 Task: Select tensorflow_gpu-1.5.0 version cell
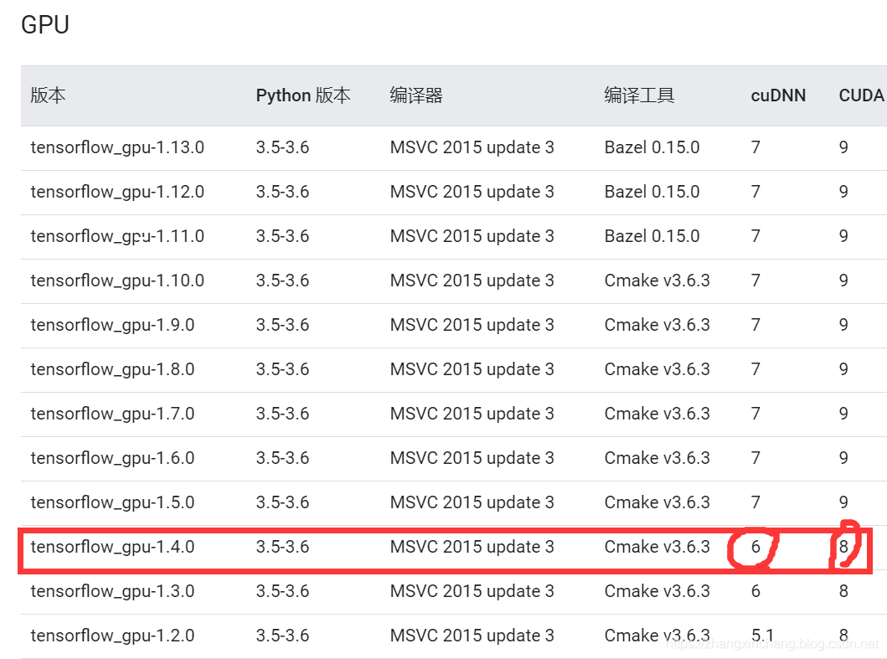click(112, 503)
